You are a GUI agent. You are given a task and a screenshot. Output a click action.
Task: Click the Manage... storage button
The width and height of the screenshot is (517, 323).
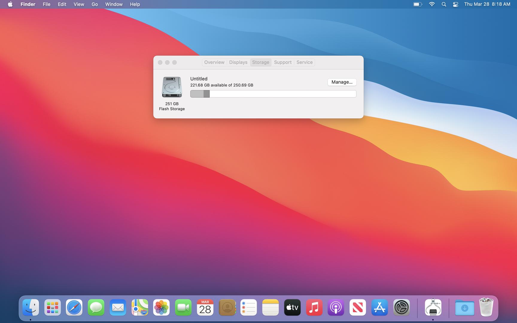(x=342, y=82)
